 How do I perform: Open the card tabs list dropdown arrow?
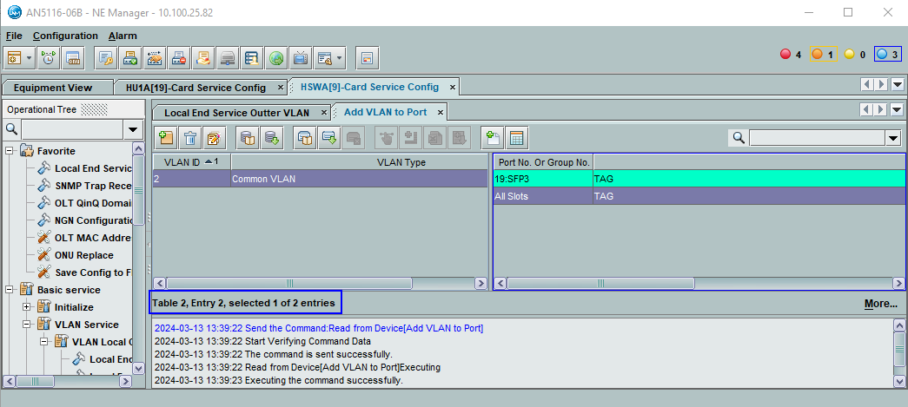pos(897,85)
